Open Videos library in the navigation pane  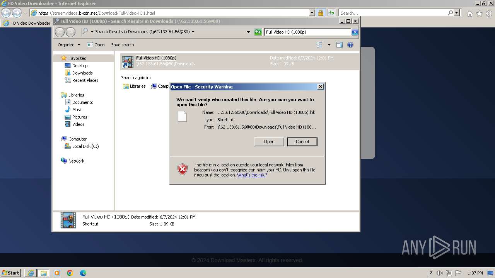pyautogui.click(x=78, y=124)
